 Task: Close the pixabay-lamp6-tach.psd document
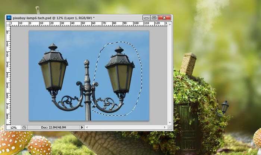(164, 17)
